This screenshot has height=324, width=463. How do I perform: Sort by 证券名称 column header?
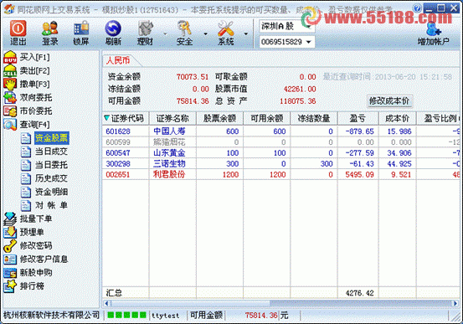coord(172,118)
